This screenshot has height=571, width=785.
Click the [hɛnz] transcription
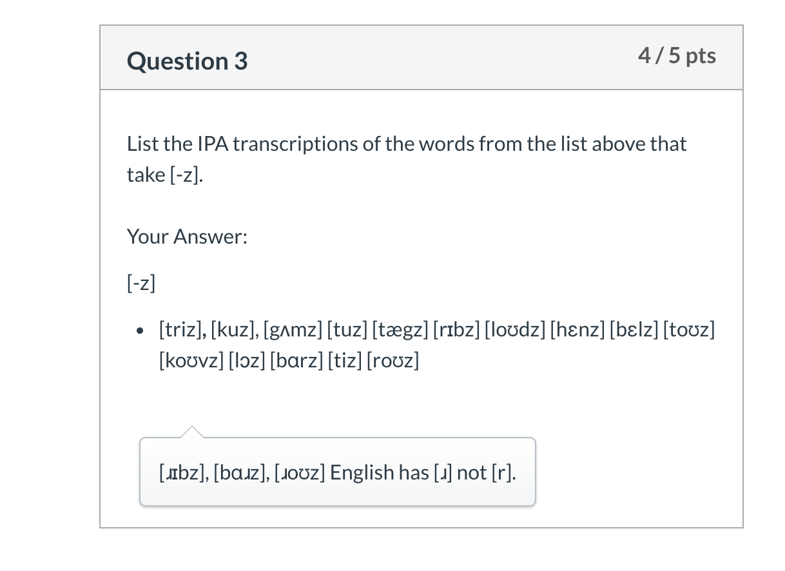pyautogui.click(x=579, y=331)
